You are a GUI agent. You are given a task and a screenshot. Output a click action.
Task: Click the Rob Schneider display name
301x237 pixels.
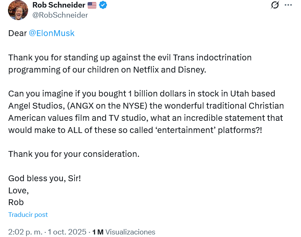[x=59, y=5]
